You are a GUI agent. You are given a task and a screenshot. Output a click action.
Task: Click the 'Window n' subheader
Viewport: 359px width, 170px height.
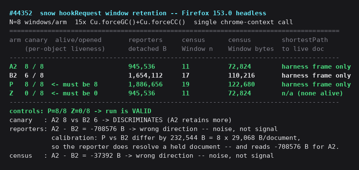click(197, 49)
